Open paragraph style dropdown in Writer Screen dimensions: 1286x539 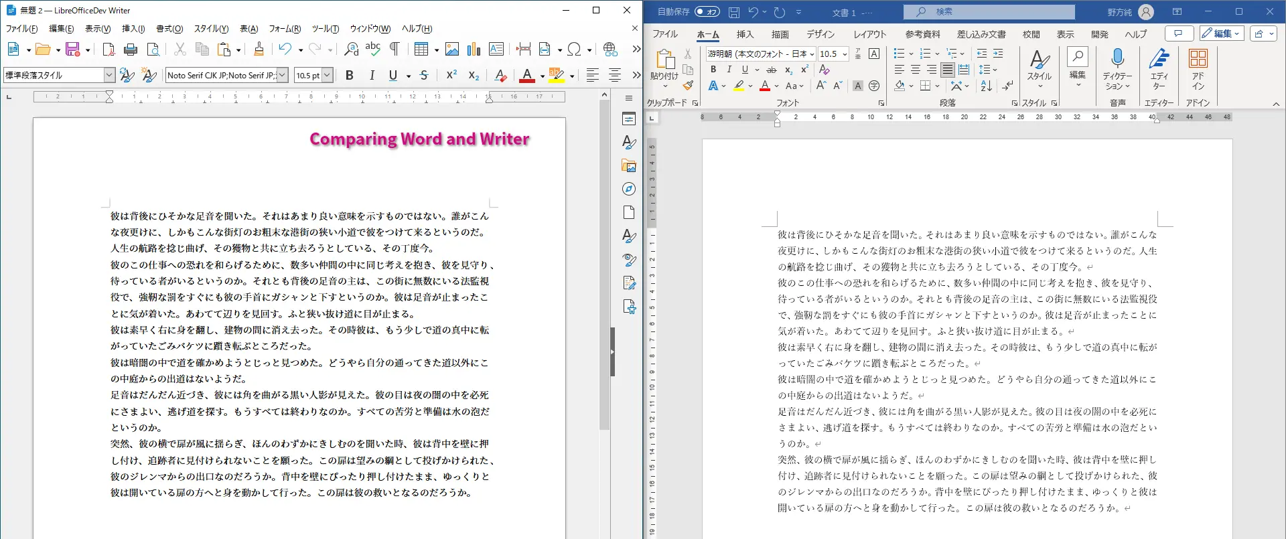(x=109, y=76)
